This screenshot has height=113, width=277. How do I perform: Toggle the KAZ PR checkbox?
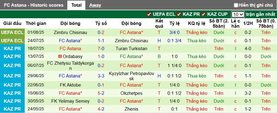[179, 14]
